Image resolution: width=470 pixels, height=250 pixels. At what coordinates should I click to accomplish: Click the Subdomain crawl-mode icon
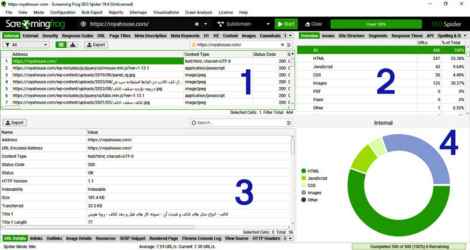click(221, 24)
